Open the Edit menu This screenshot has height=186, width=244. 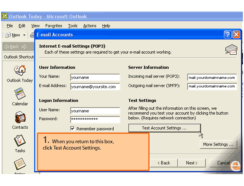(22, 26)
